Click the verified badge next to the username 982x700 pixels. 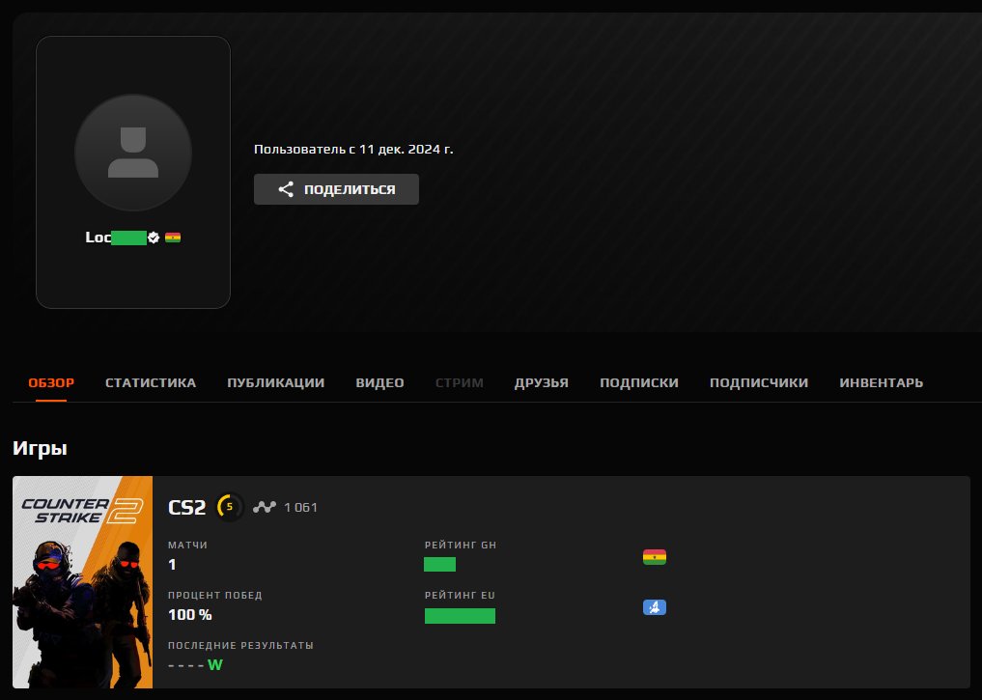pos(154,237)
